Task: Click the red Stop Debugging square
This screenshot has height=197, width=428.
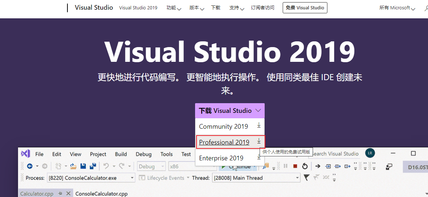Action: pyautogui.click(x=295, y=166)
